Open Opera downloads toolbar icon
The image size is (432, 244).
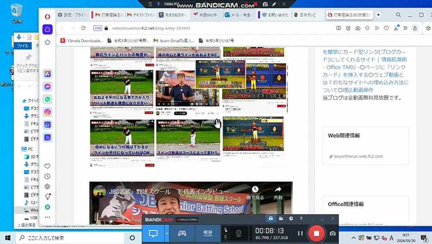(396, 28)
